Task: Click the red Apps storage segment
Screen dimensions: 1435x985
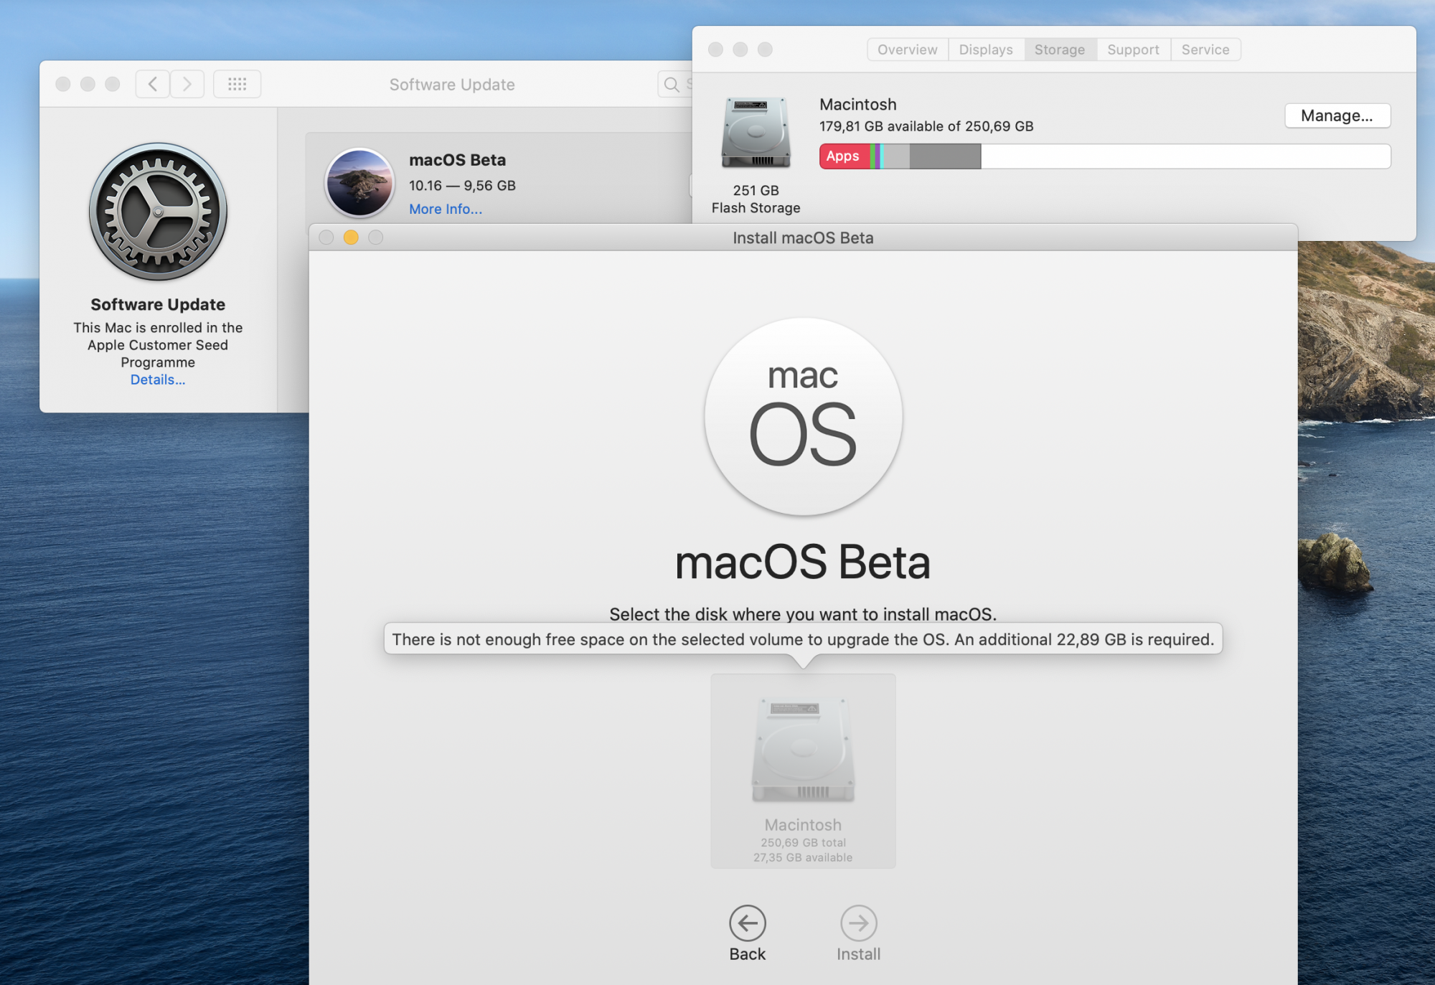Action: pyautogui.click(x=843, y=156)
